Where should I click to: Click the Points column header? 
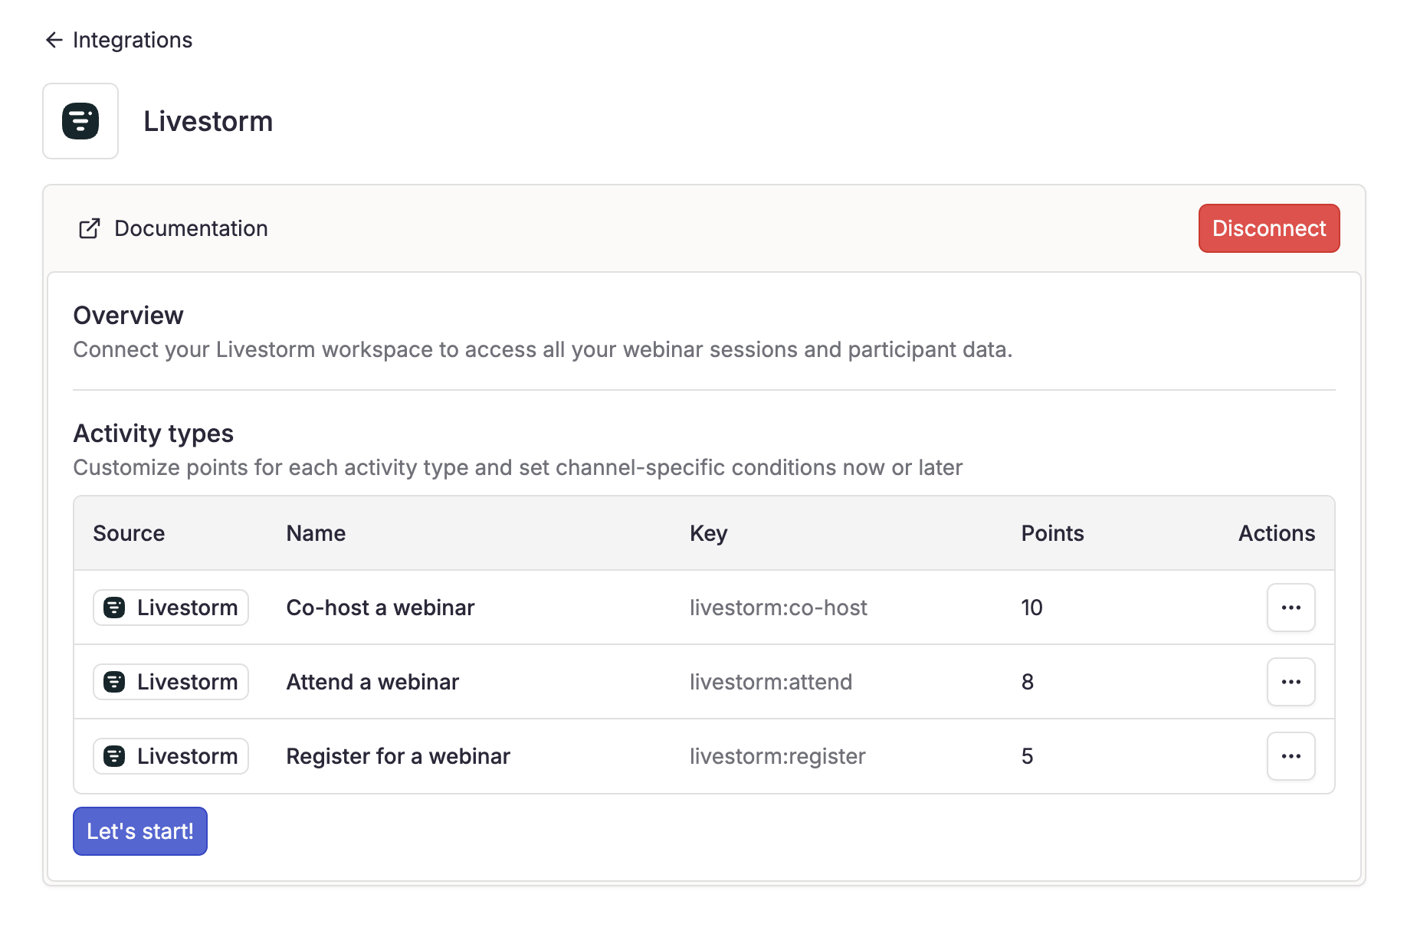pyautogui.click(x=1052, y=533)
